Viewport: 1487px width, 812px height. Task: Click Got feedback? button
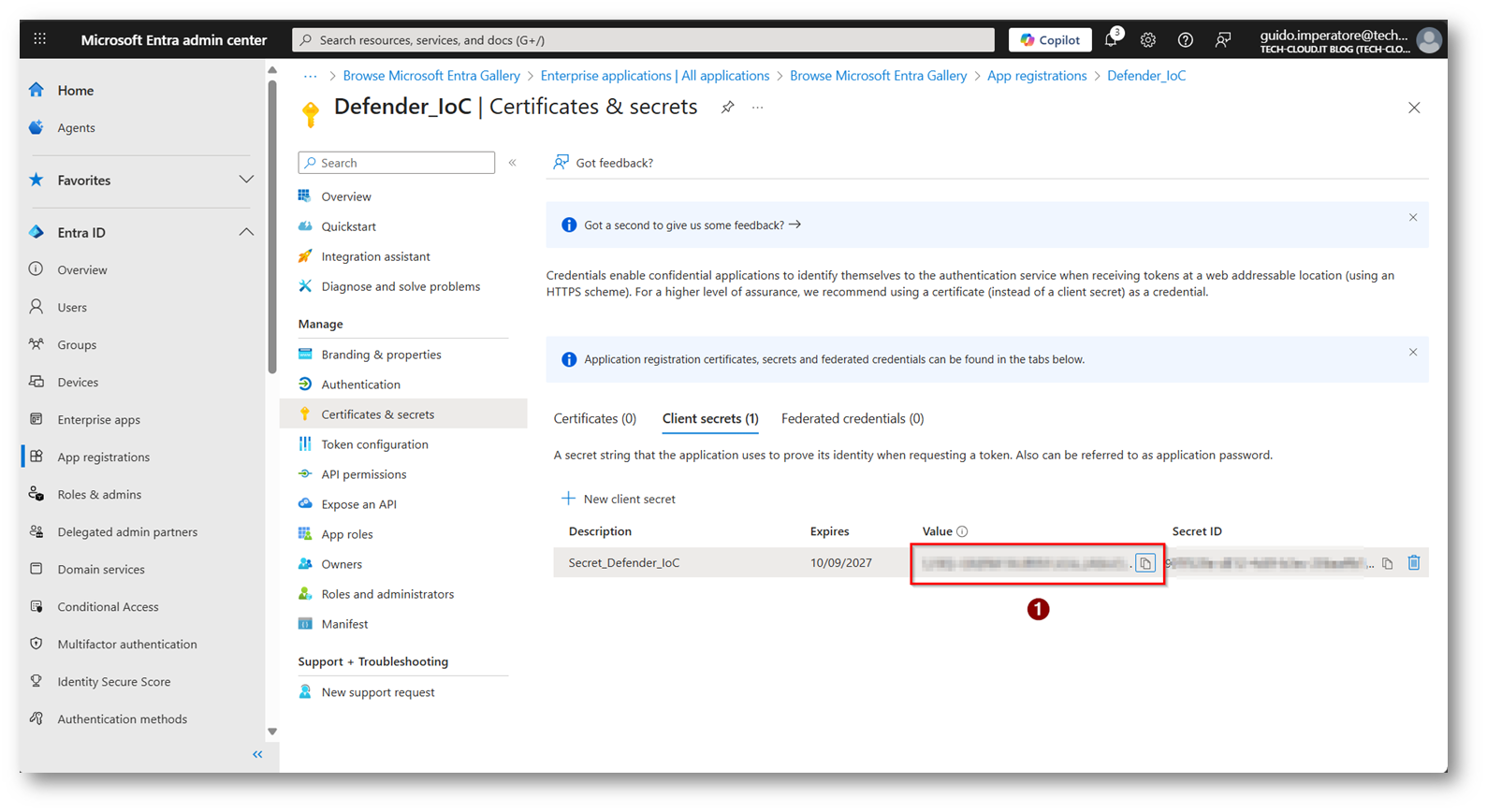click(x=604, y=163)
